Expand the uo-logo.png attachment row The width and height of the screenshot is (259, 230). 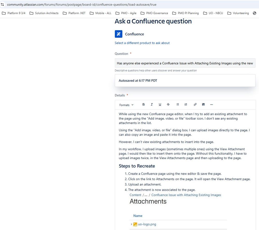pyautogui.click(x=131, y=224)
